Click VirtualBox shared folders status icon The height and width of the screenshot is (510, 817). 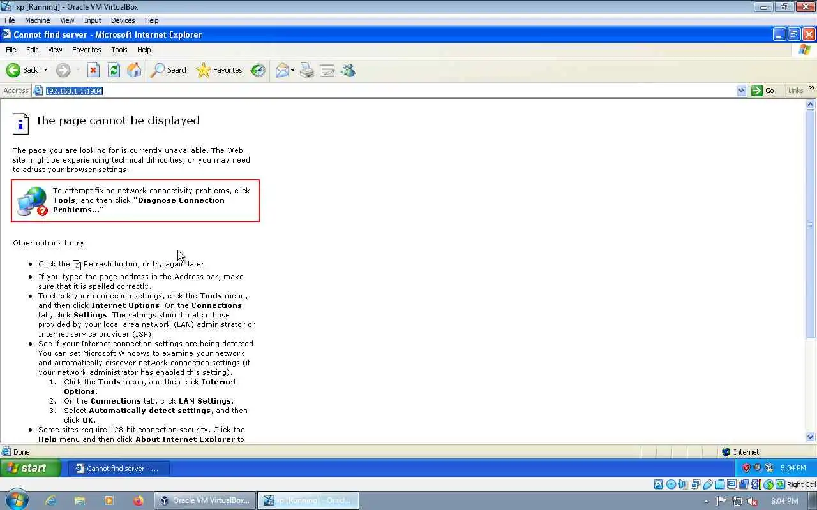click(720, 484)
